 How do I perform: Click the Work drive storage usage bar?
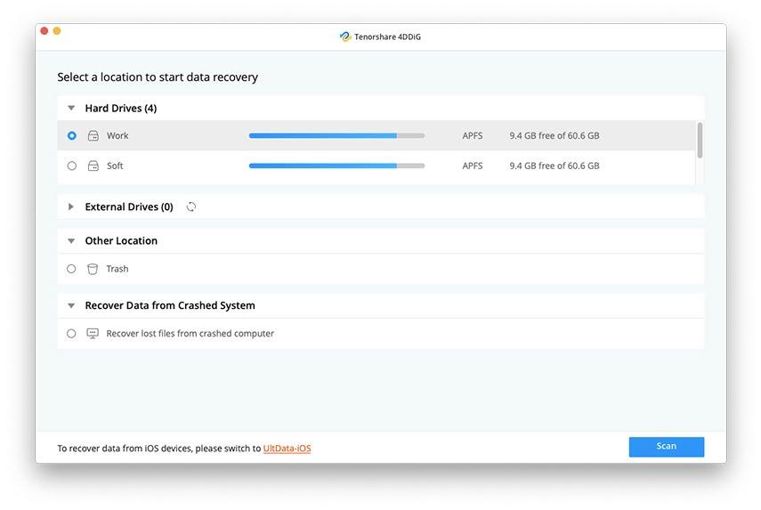point(336,136)
